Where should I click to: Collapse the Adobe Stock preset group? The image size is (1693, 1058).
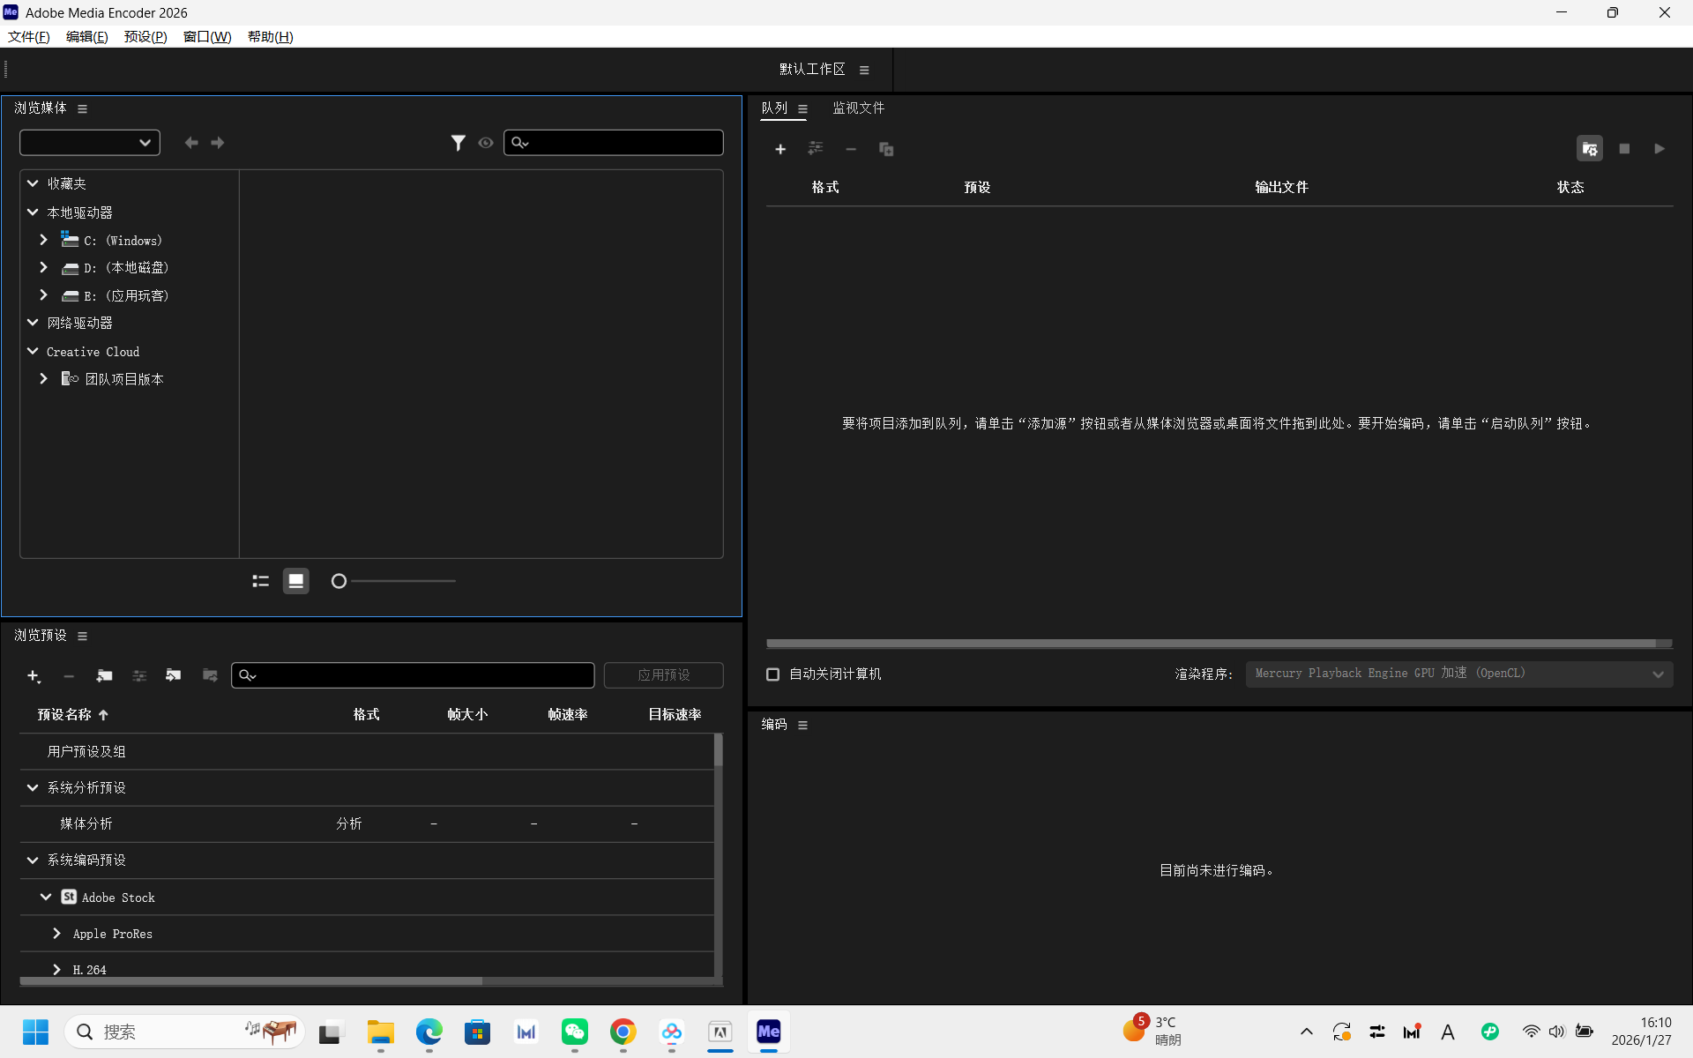click(x=46, y=898)
